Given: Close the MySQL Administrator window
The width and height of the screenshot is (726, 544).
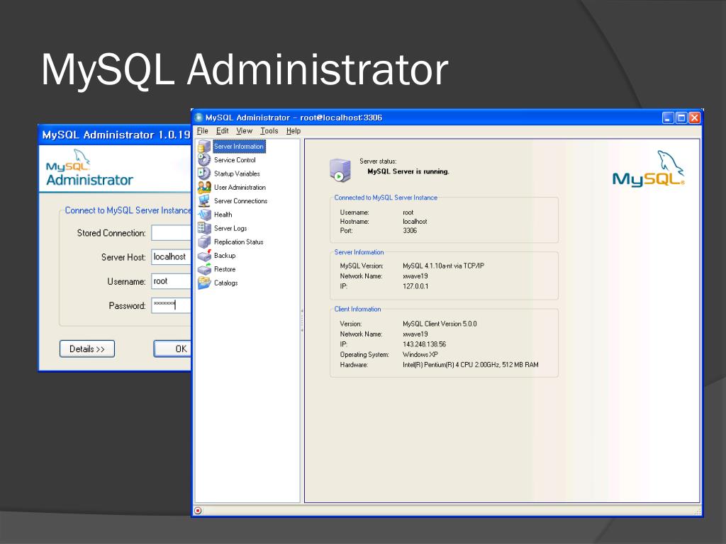Looking at the screenshot, I should coord(695,118).
